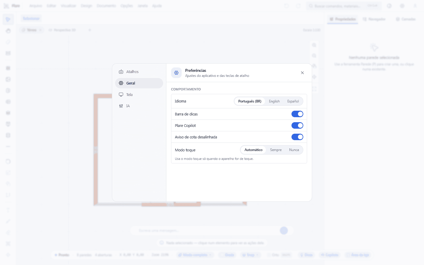Switch Idioma to Español
The image size is (424, 265).
pos(293,101)
